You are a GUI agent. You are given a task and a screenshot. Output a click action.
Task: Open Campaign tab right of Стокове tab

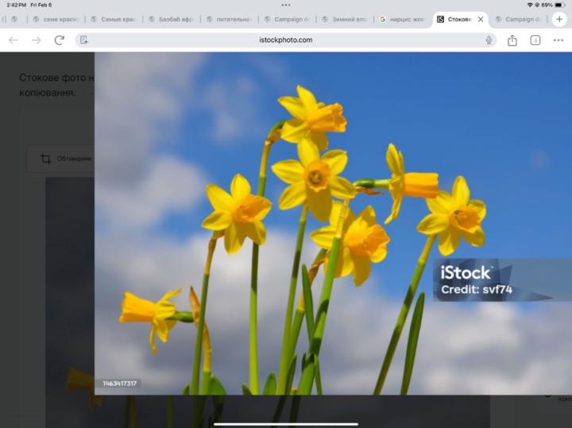pyautogui.click(x=518, y=19)
